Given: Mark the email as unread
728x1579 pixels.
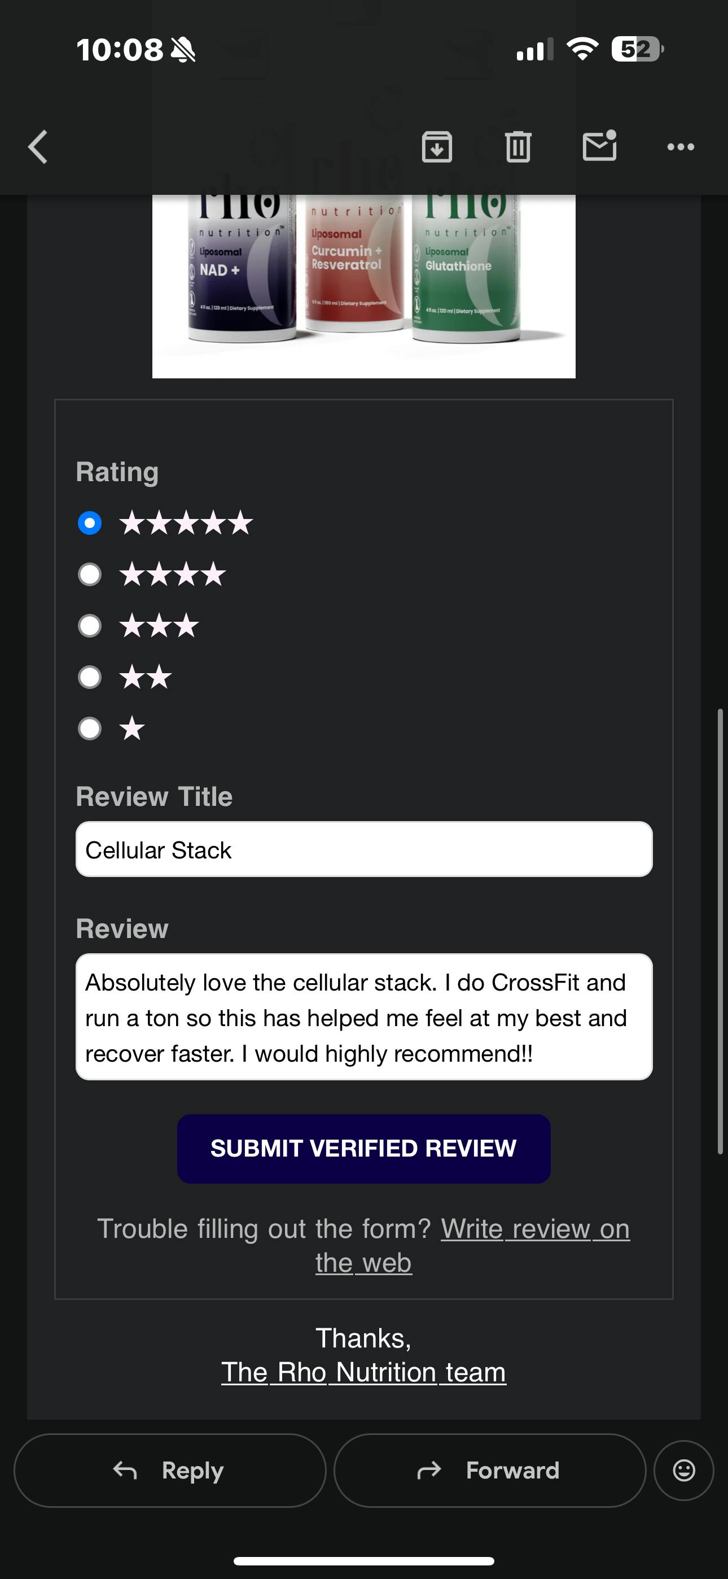Looking at the screenshot, I should click(599, 146).
